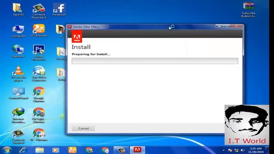Select the Camtasia Recorder 8 desktop shortcut

pos(39,12)
